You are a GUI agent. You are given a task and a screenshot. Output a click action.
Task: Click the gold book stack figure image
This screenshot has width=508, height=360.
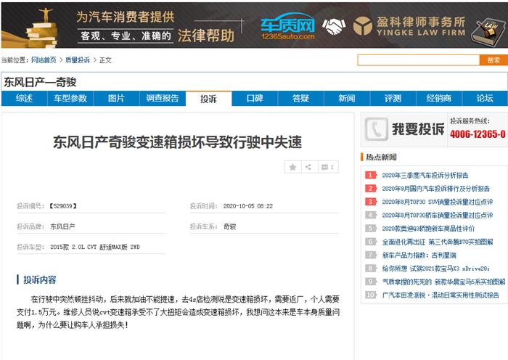tap(42, 28)
